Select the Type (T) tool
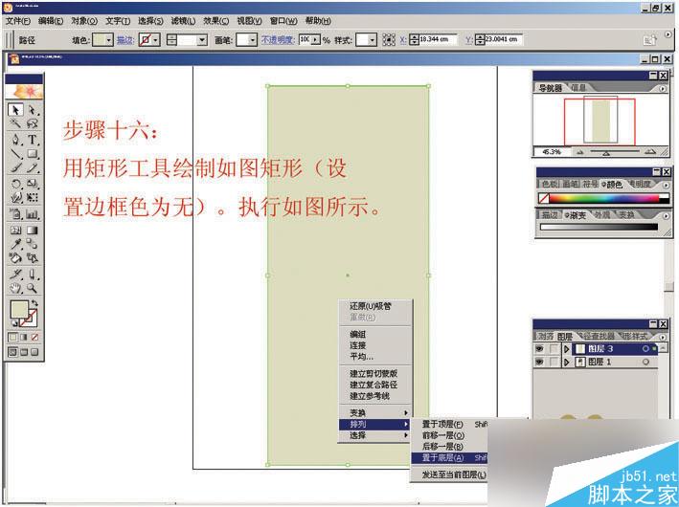 coord(33,140)
